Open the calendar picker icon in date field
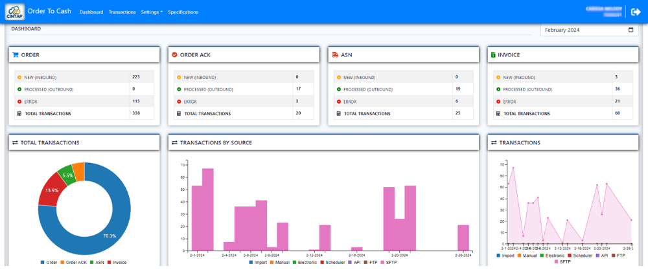Image resolution: width=648 pixels, height=277 pixels. click(631, 30)
